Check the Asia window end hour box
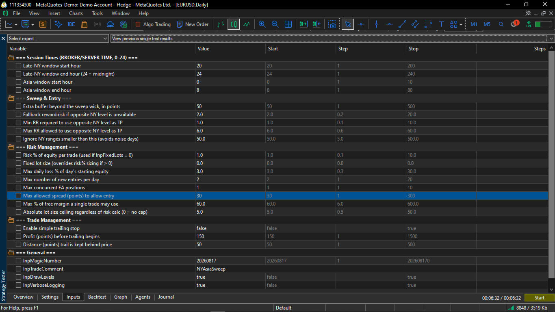The image size is (555, 312). [x=19, y=90]
